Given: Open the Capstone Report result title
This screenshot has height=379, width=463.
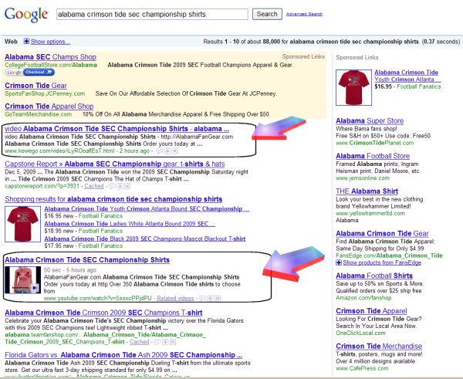Looking at the screenshot, I should coord(114,164).
